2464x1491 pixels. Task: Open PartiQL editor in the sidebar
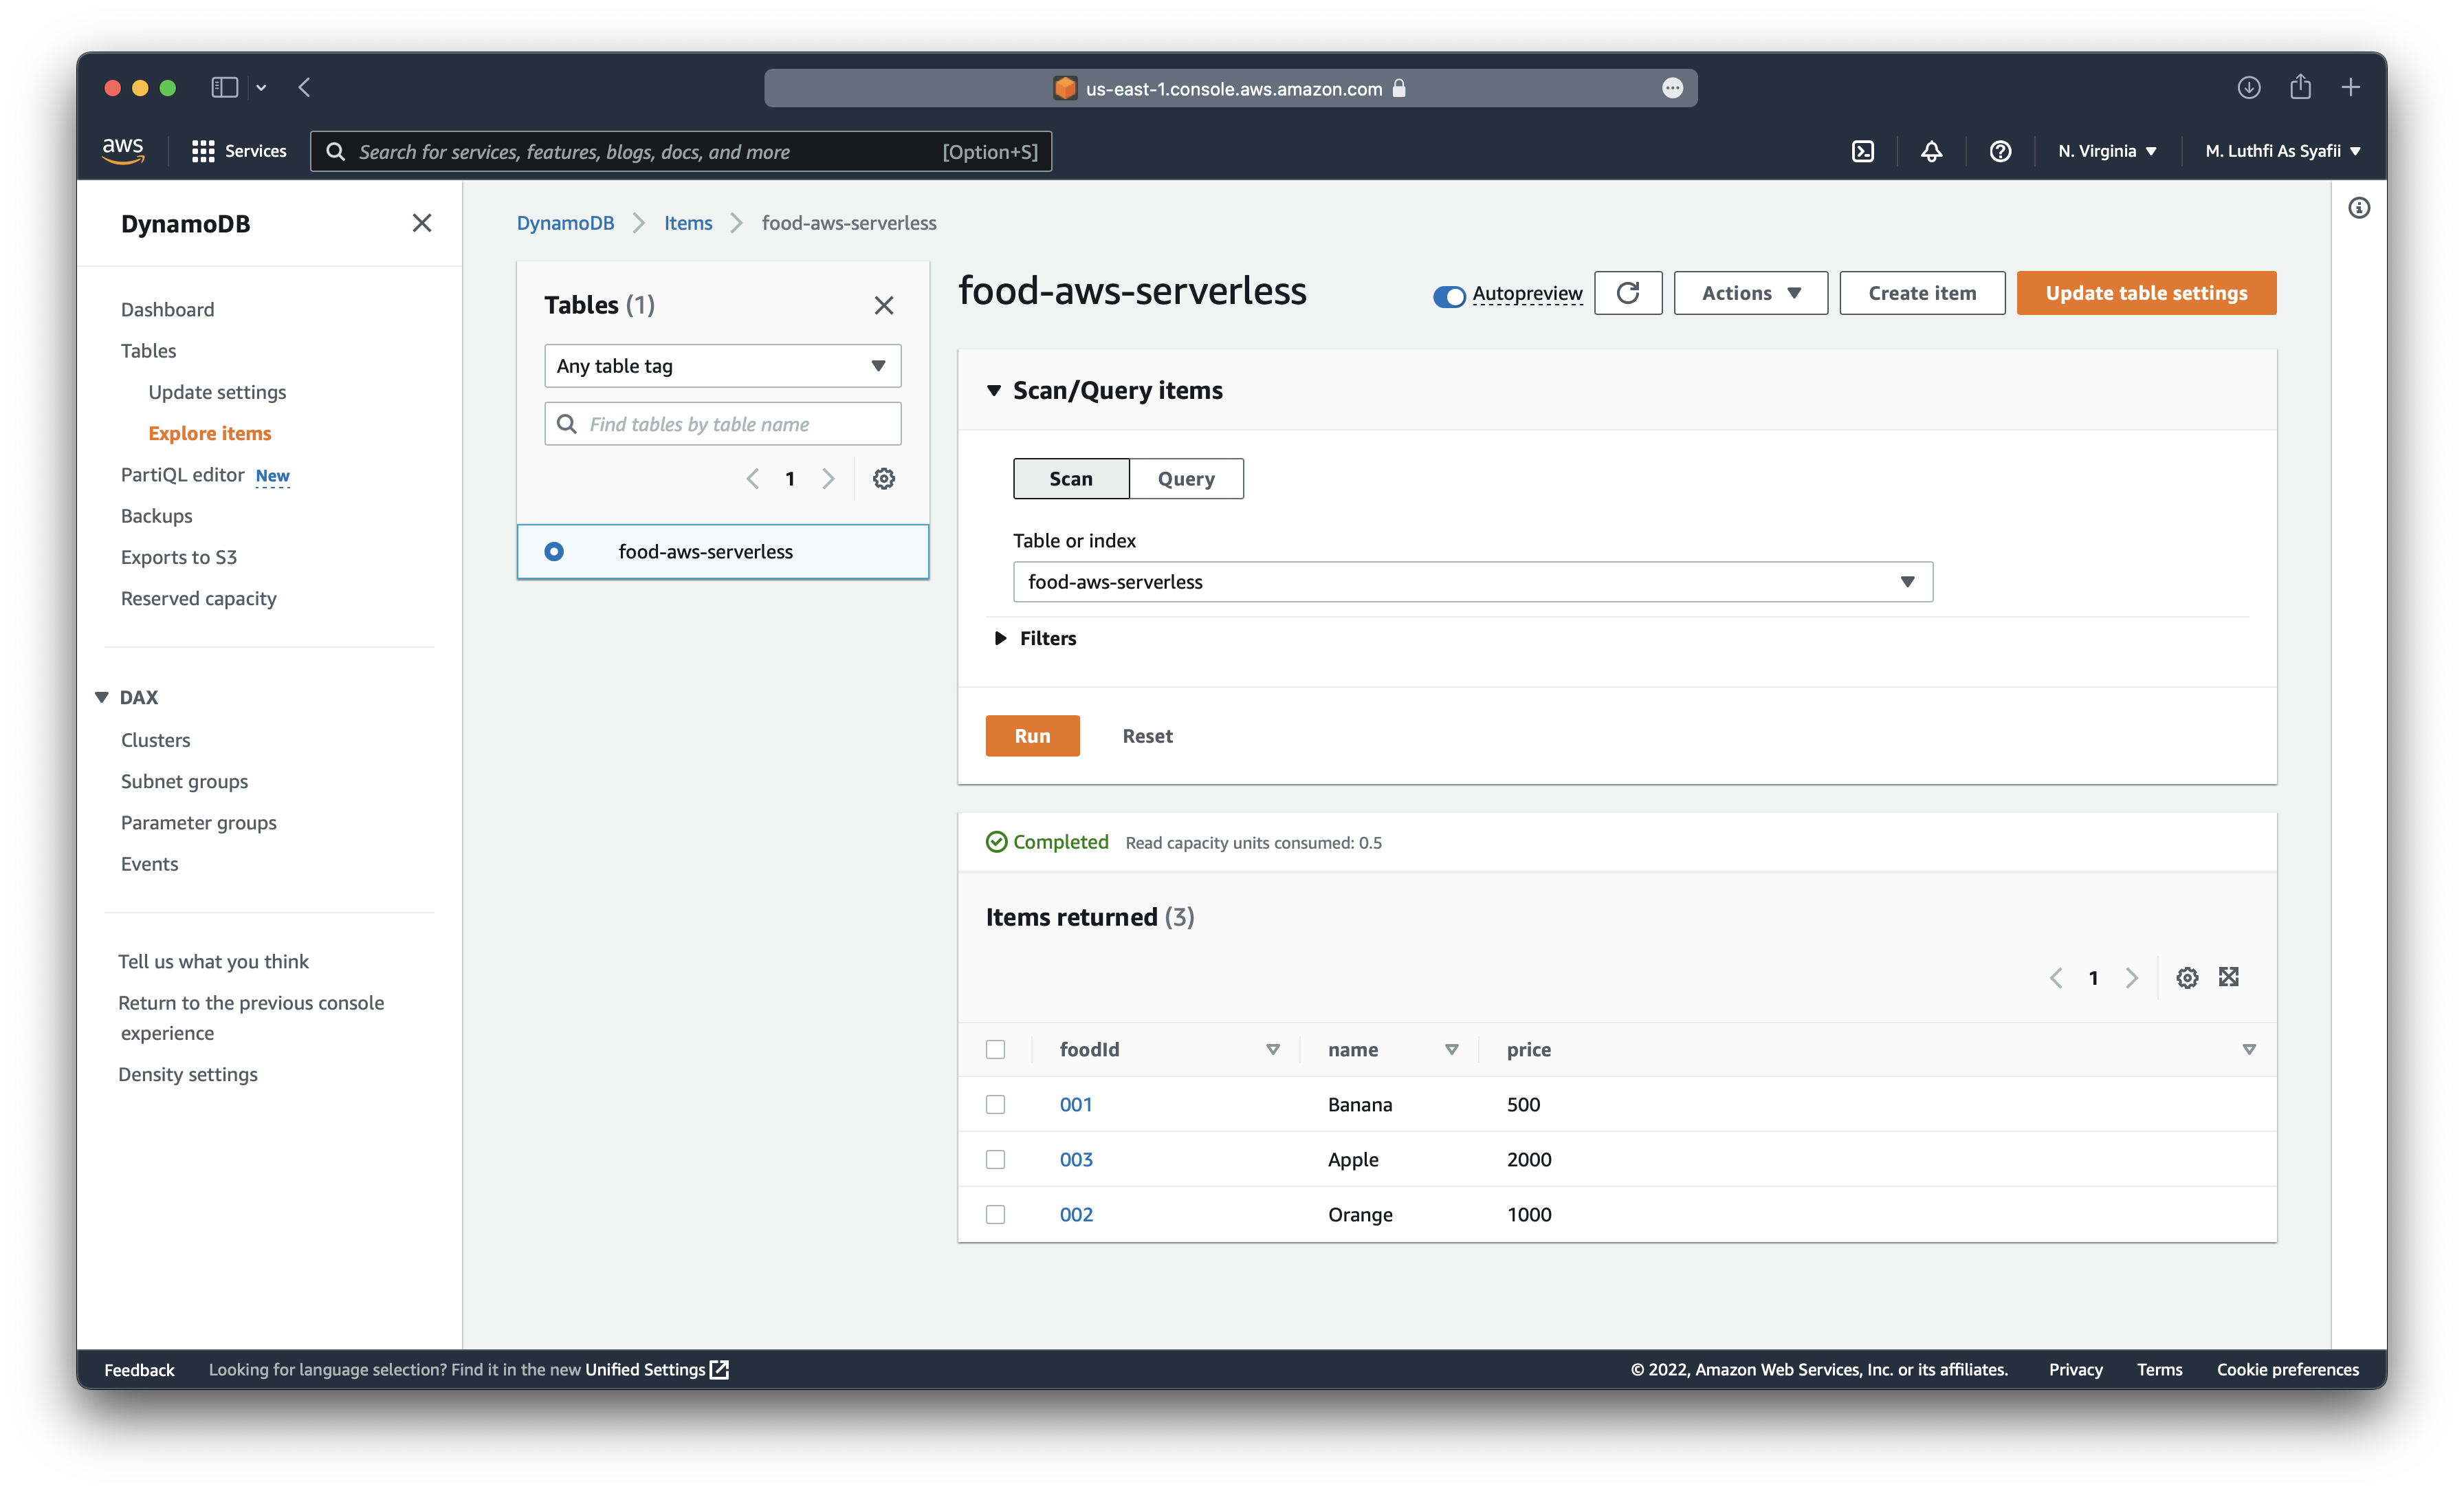tap(183, 475)
